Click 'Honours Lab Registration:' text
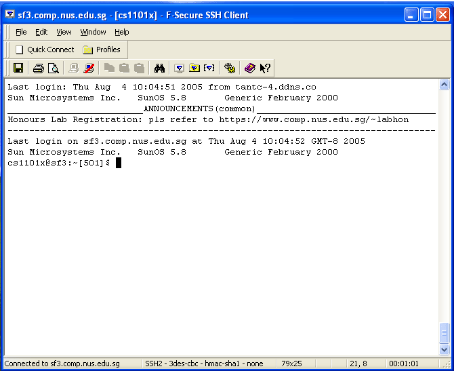Image resolution: width=454 pixels, height=373 pixels. [x=75, y=119]
